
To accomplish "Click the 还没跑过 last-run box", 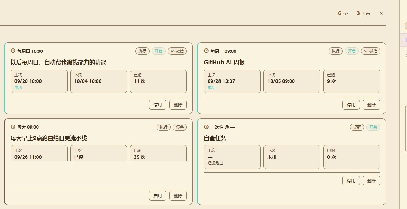I will [232, 157].
